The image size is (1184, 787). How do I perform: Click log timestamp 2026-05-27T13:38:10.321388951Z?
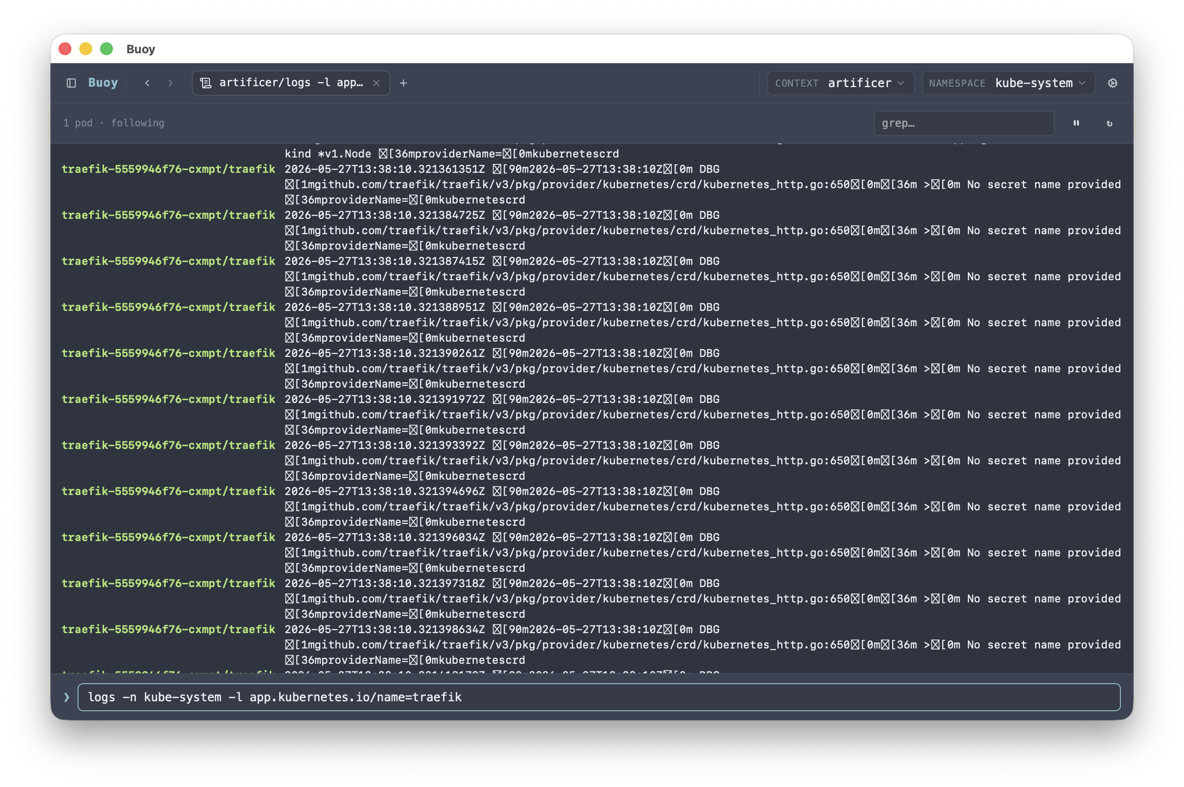pos(385,307)
